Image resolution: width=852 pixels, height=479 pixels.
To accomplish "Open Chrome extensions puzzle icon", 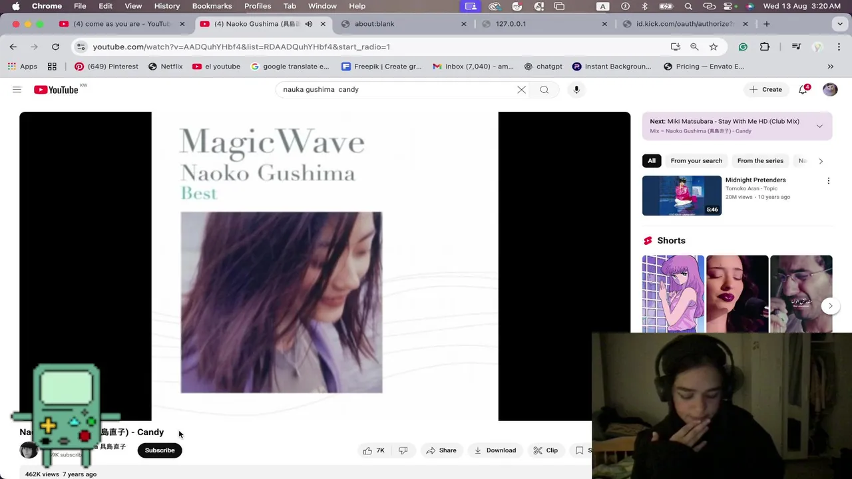I will (765, 47).
